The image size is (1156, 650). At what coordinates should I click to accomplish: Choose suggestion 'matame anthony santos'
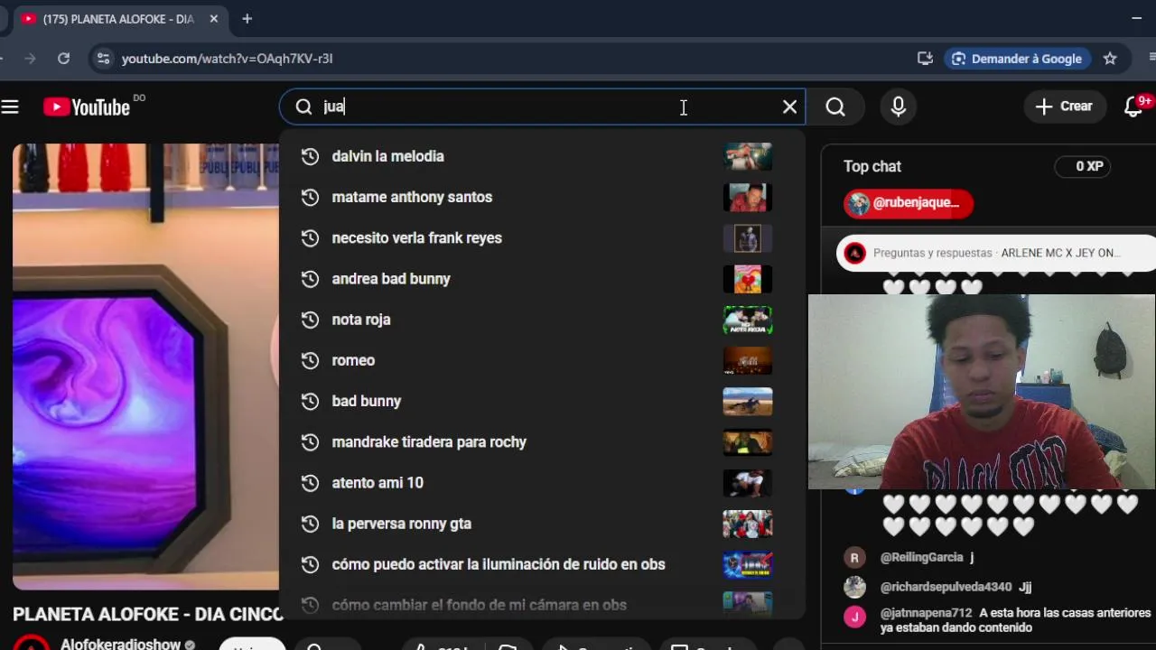[542, 197]
